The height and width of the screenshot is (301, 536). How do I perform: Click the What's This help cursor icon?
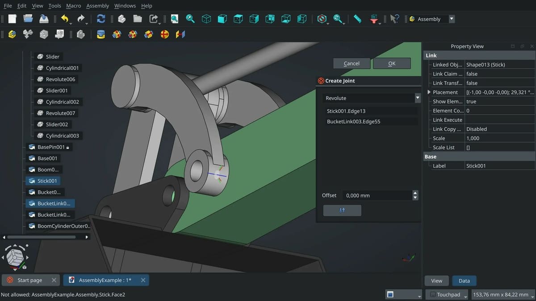tap(394, 19)
